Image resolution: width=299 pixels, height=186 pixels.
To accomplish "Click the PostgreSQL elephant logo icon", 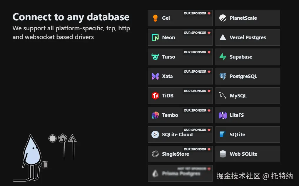I will 223,76.
